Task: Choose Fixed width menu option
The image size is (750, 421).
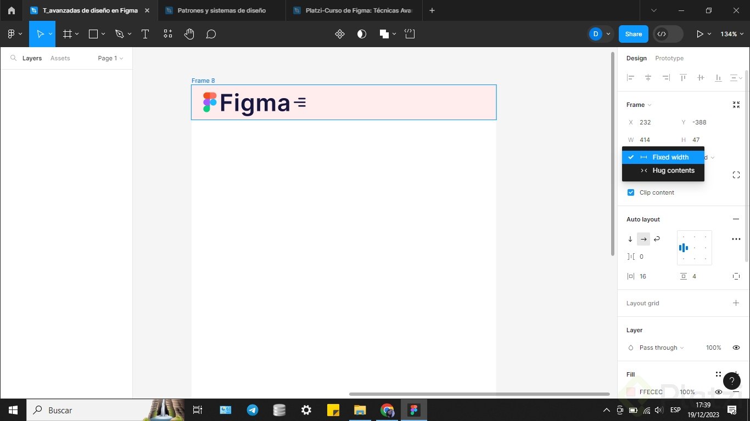Action: click(663, 157)
